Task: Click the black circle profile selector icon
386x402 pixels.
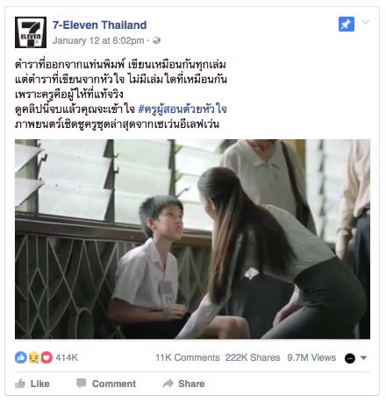Action: [350, 358]
